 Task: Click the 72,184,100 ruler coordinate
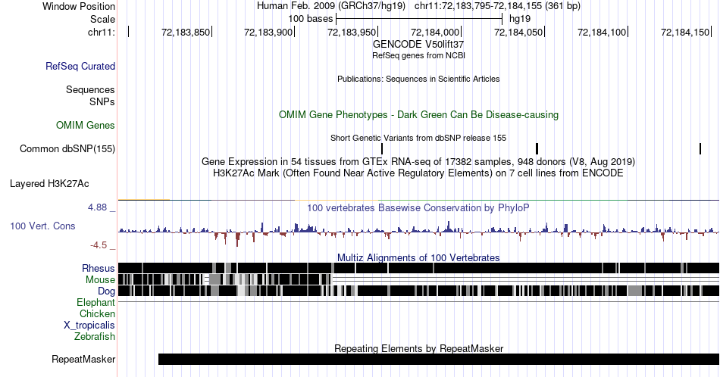(602, 32)
